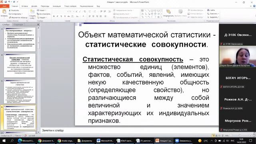Close the slides pane
Image resolution: width=256 pixels, height=144 pixels.
pyautogui.click(x=38, y=24)
